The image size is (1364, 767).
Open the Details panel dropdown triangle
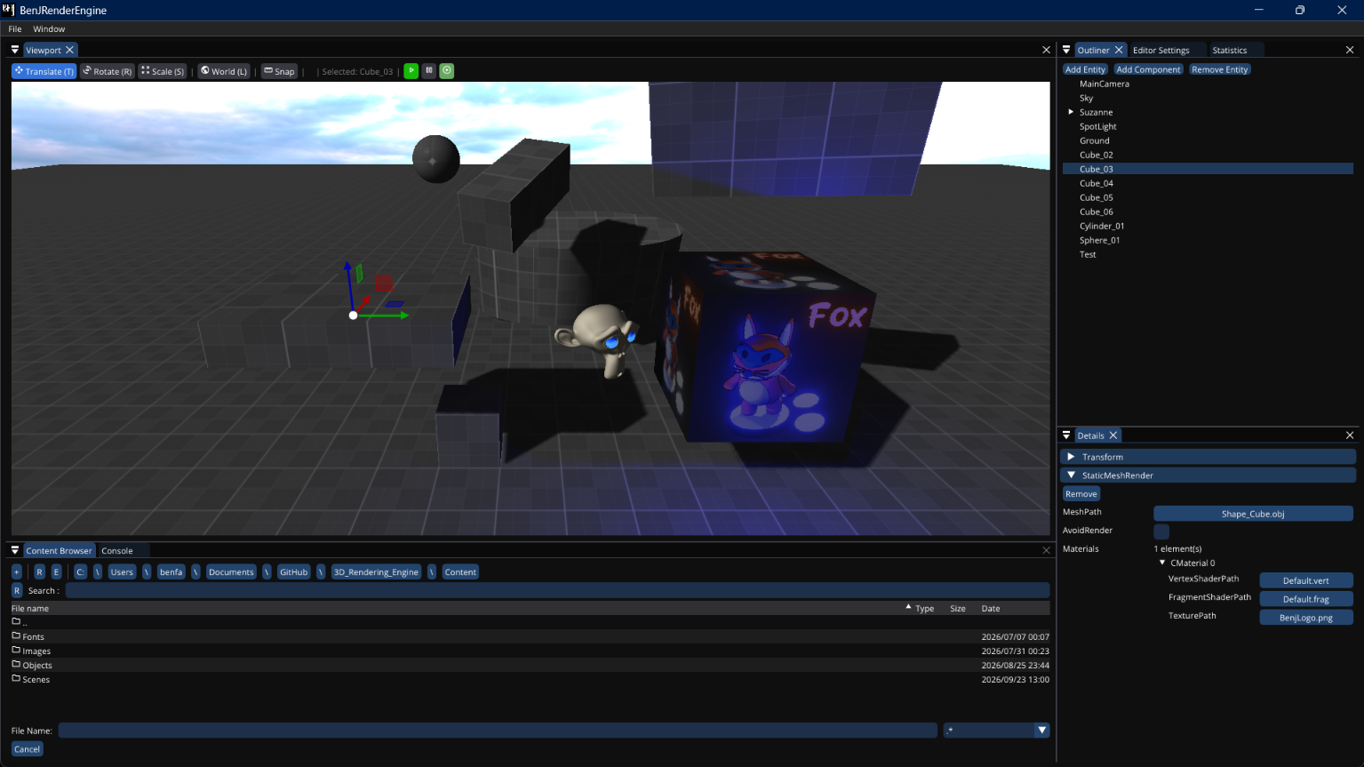pos(1066,435)
